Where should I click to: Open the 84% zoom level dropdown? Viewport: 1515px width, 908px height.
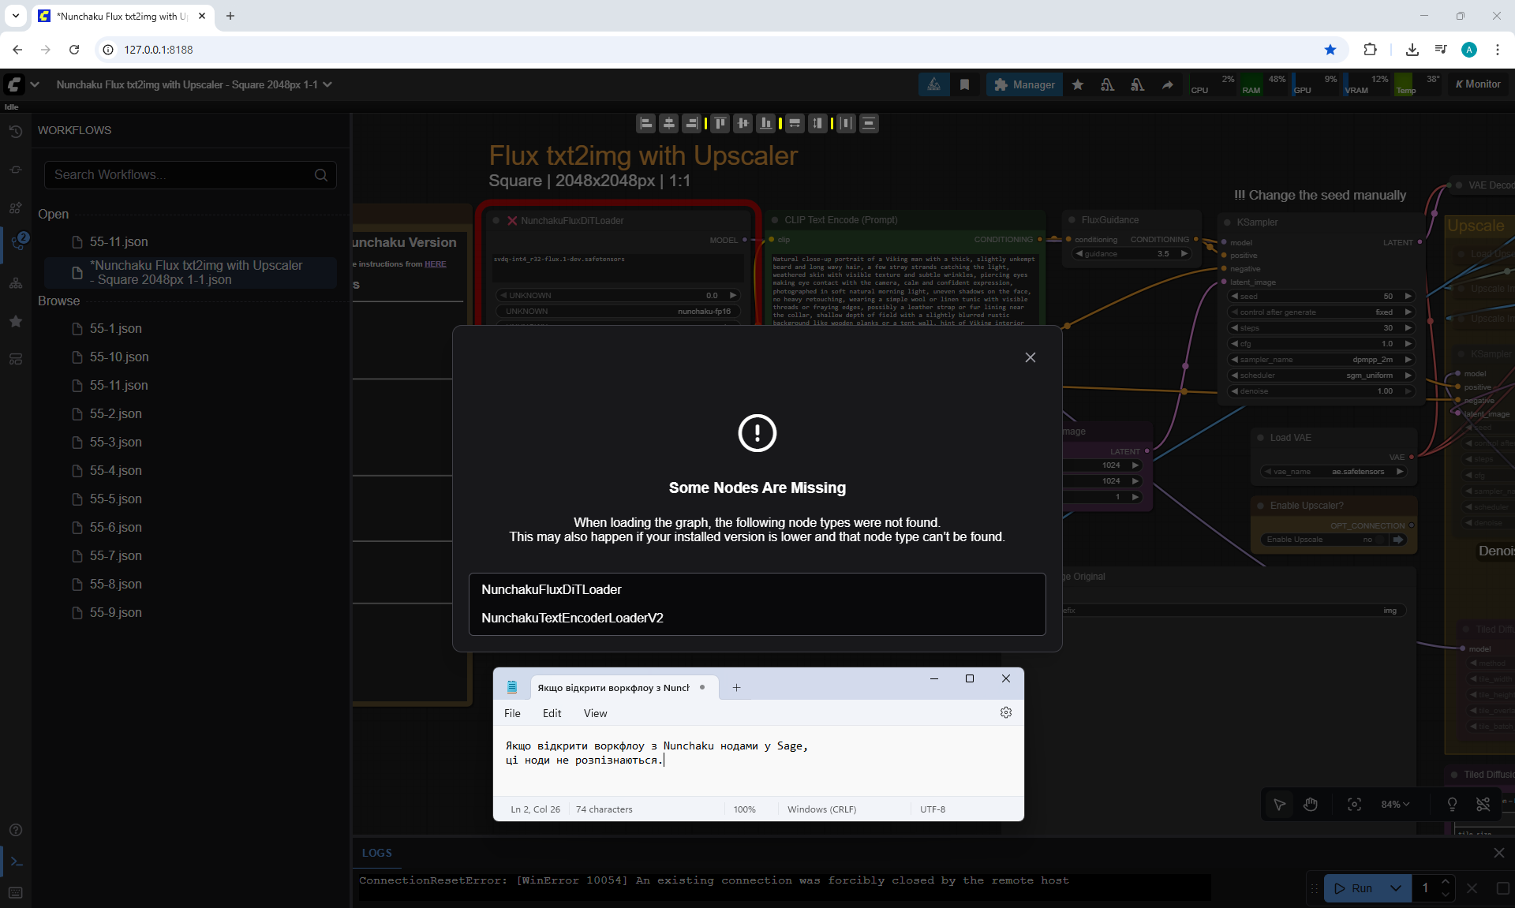click(x=1395, y=804)
